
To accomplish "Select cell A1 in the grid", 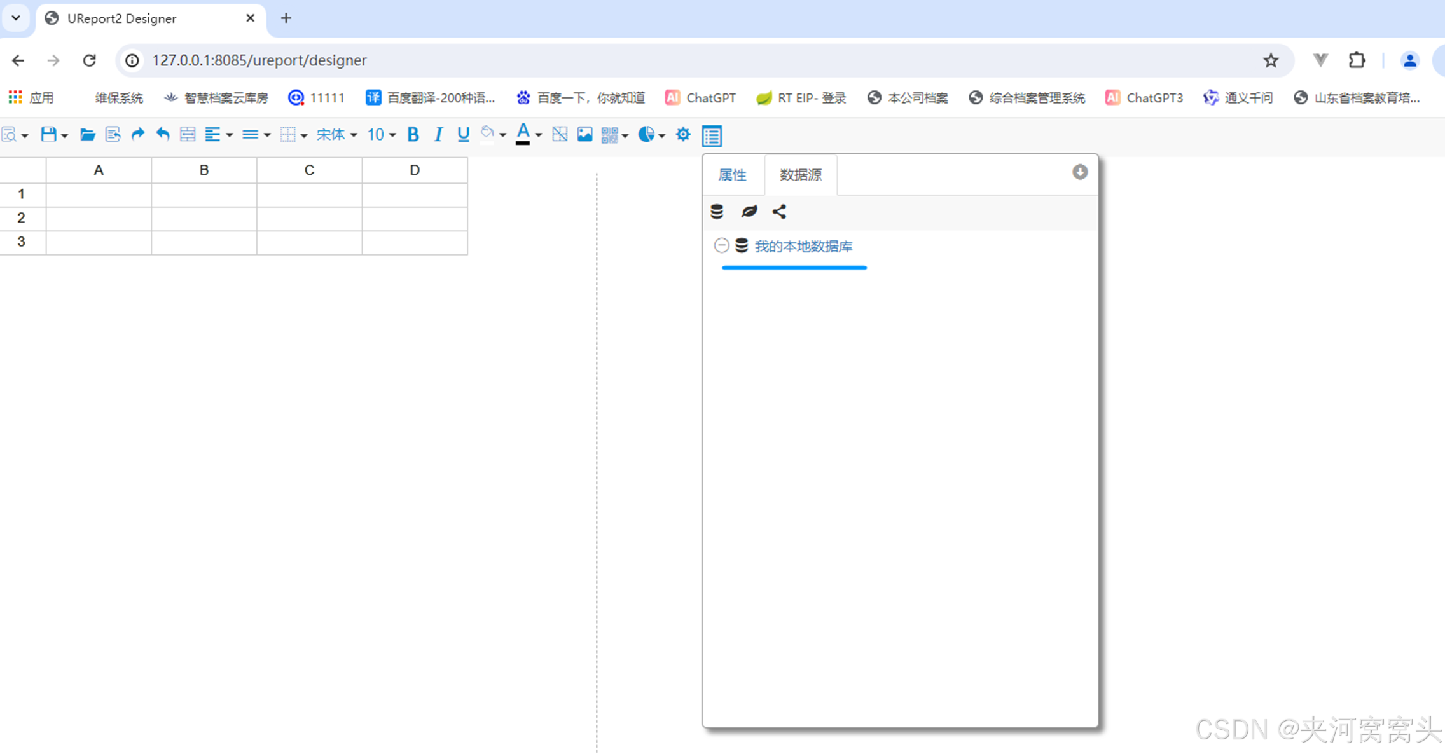I will 99,194.
